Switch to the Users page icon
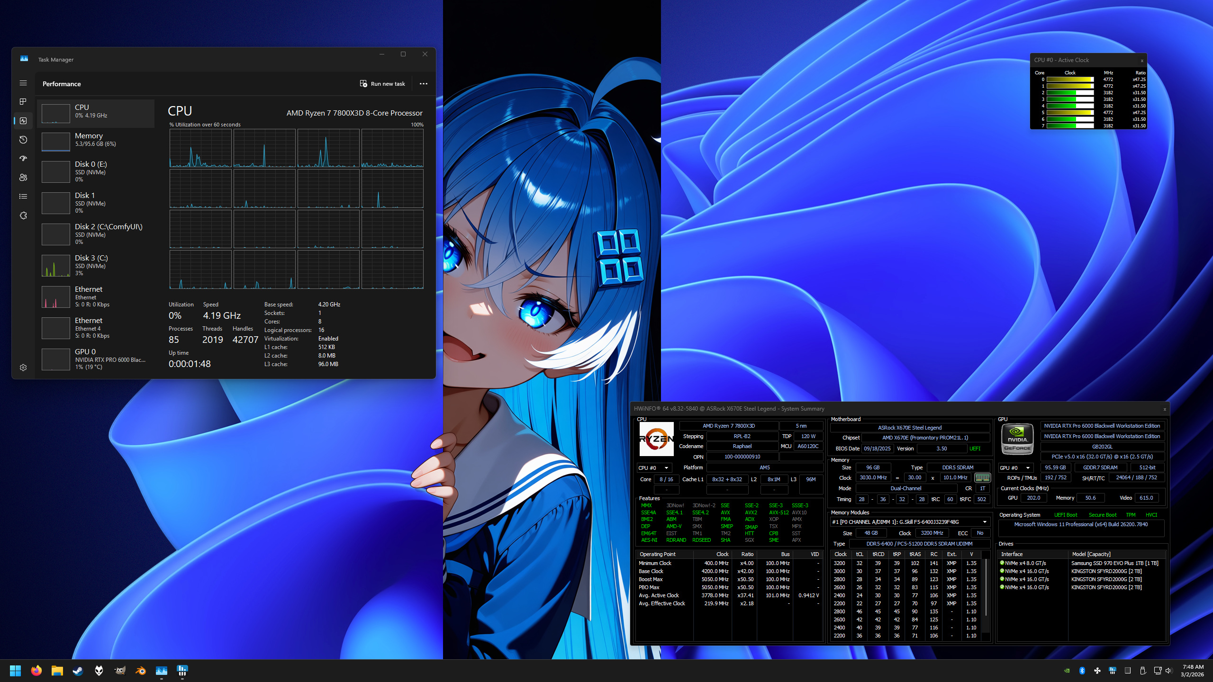This screenshot has height=682, width=1213. 23,178
